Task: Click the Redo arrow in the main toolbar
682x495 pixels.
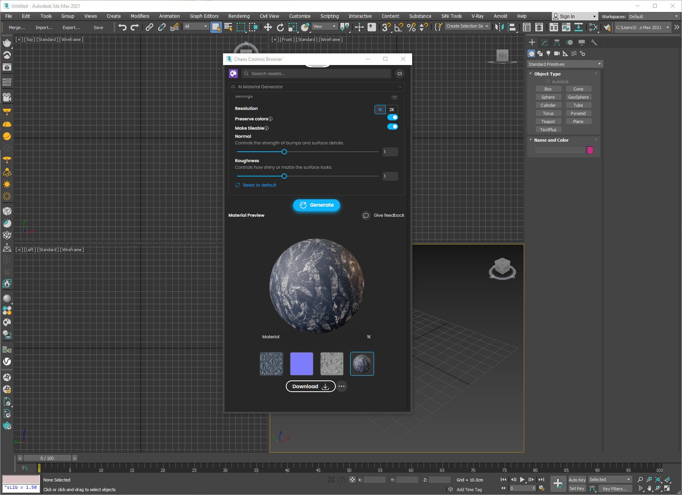Action: [135, 27]
